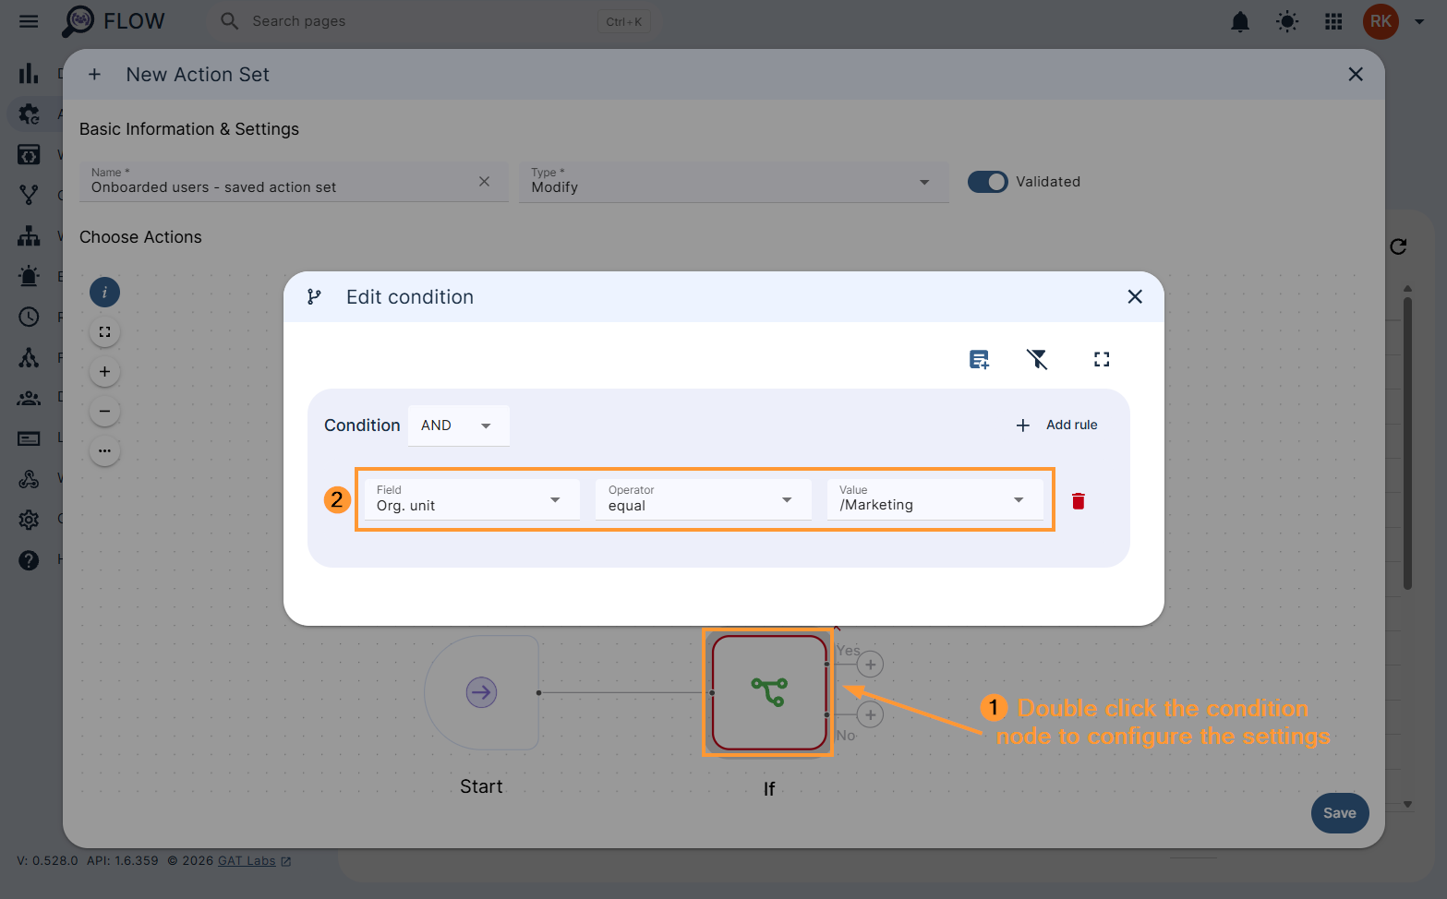Open the workflow window sidebar icon

tap(29, 155)
